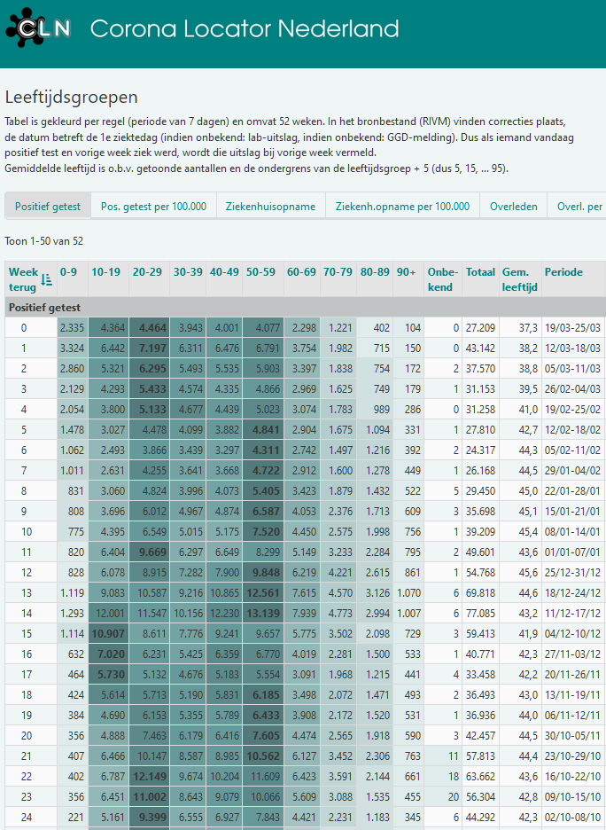Click bold value 12.149 in week 22
This screenshot has height=830, width=606.
149,776
